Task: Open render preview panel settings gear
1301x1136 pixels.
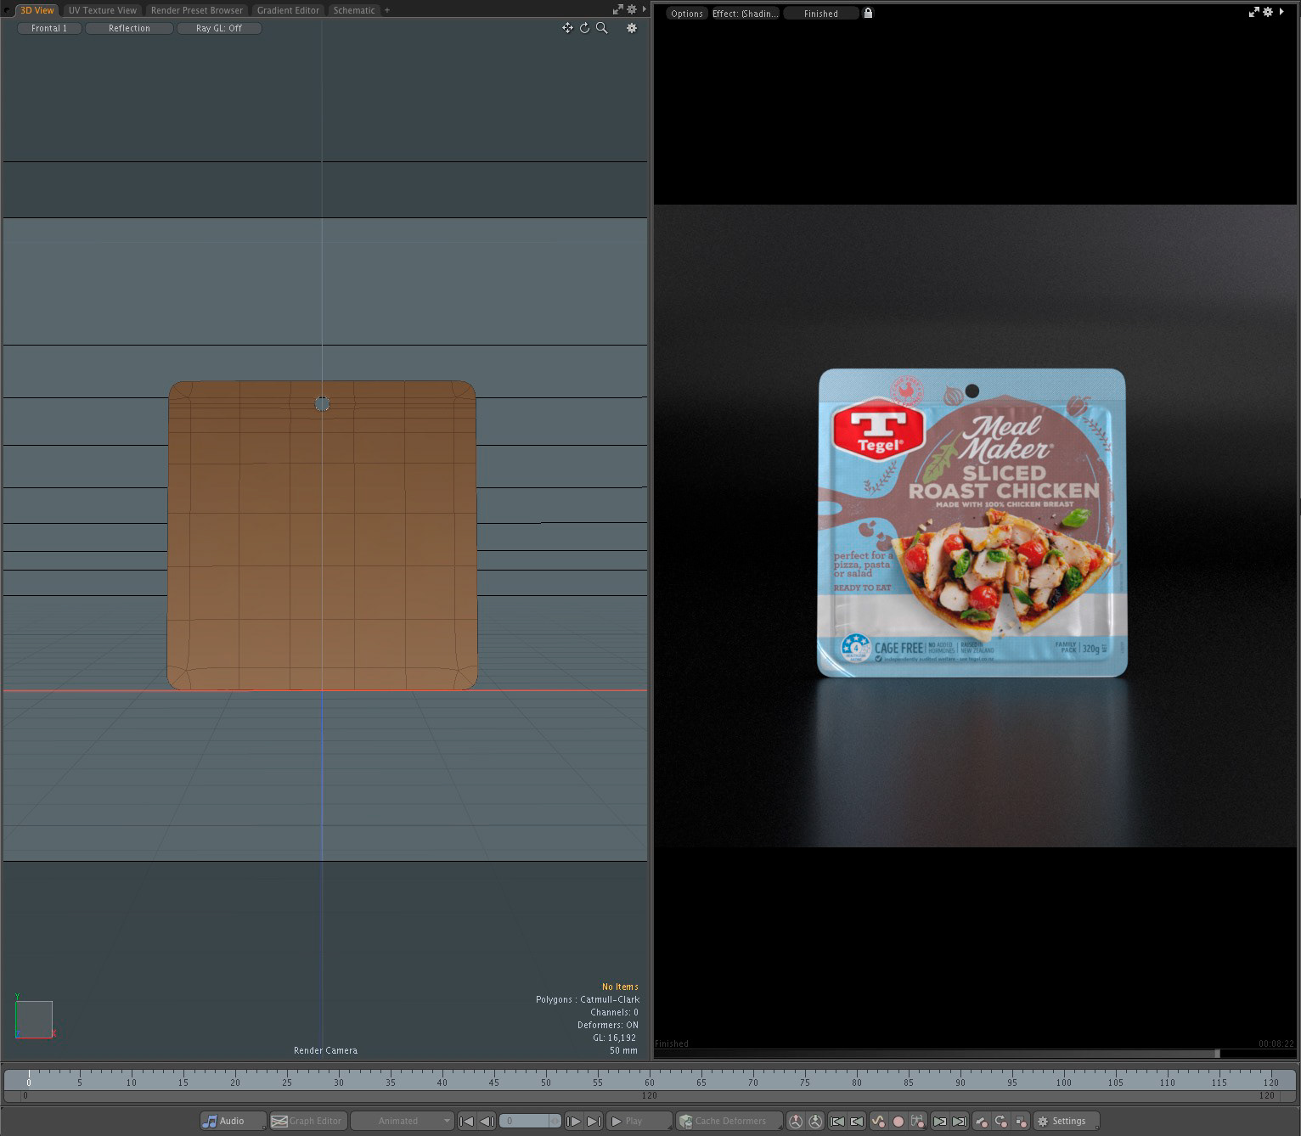Action: pyautogui.click(x=1268, y=12)
